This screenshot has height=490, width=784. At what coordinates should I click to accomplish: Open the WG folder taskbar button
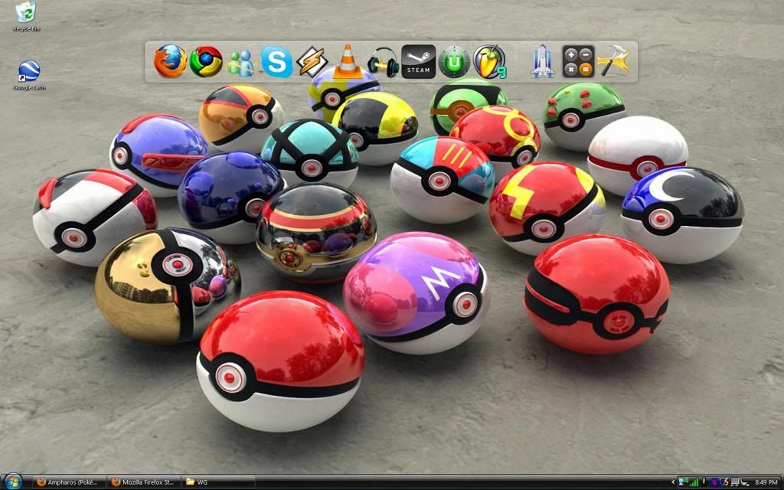click(219, 482)
